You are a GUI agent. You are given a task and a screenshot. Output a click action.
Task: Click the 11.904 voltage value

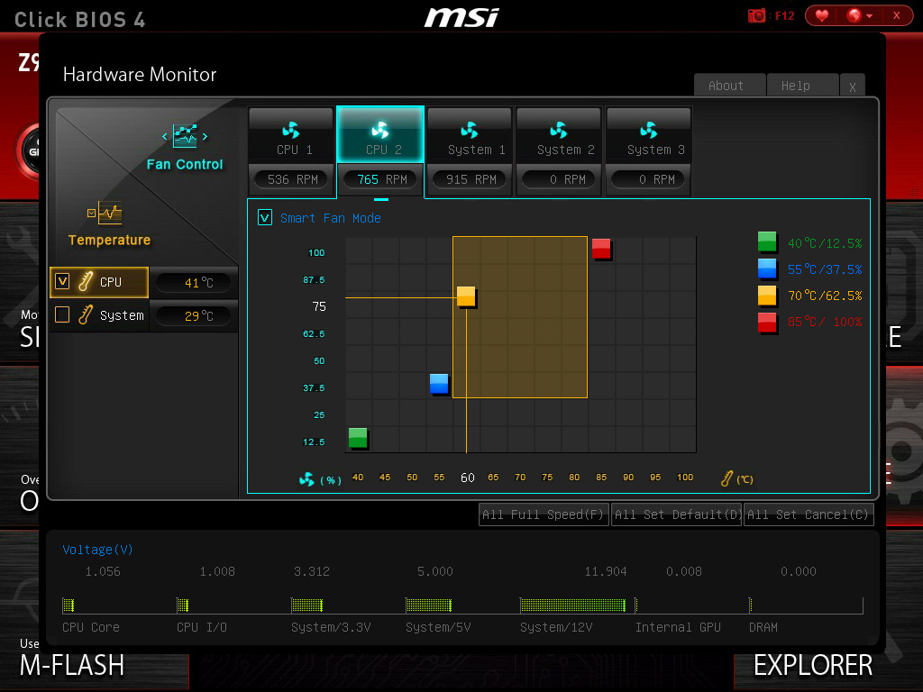(606, 571)
